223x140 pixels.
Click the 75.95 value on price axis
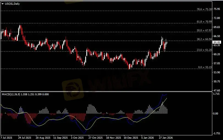pos(217,9)
